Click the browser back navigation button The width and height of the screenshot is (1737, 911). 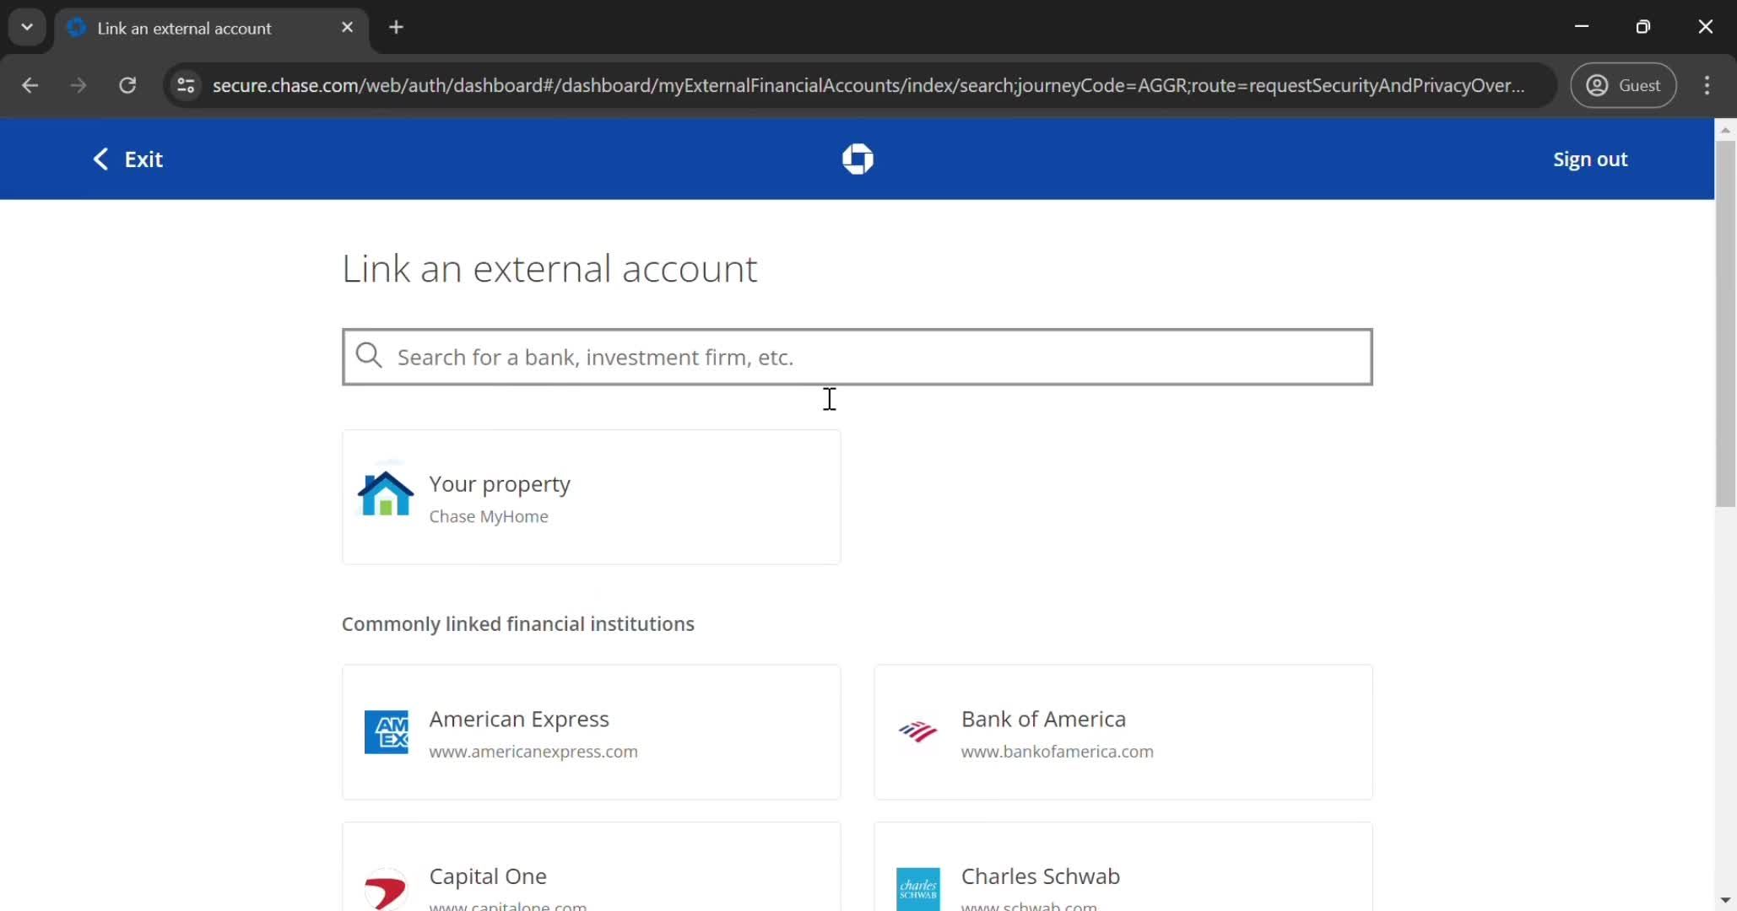pos(31,85)
